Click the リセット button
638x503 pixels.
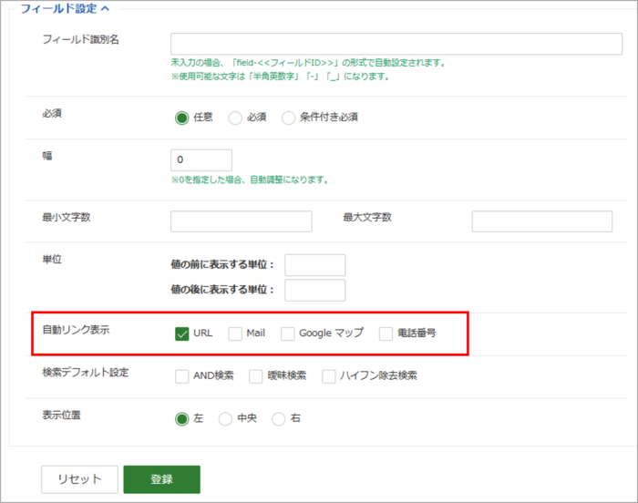80,479
